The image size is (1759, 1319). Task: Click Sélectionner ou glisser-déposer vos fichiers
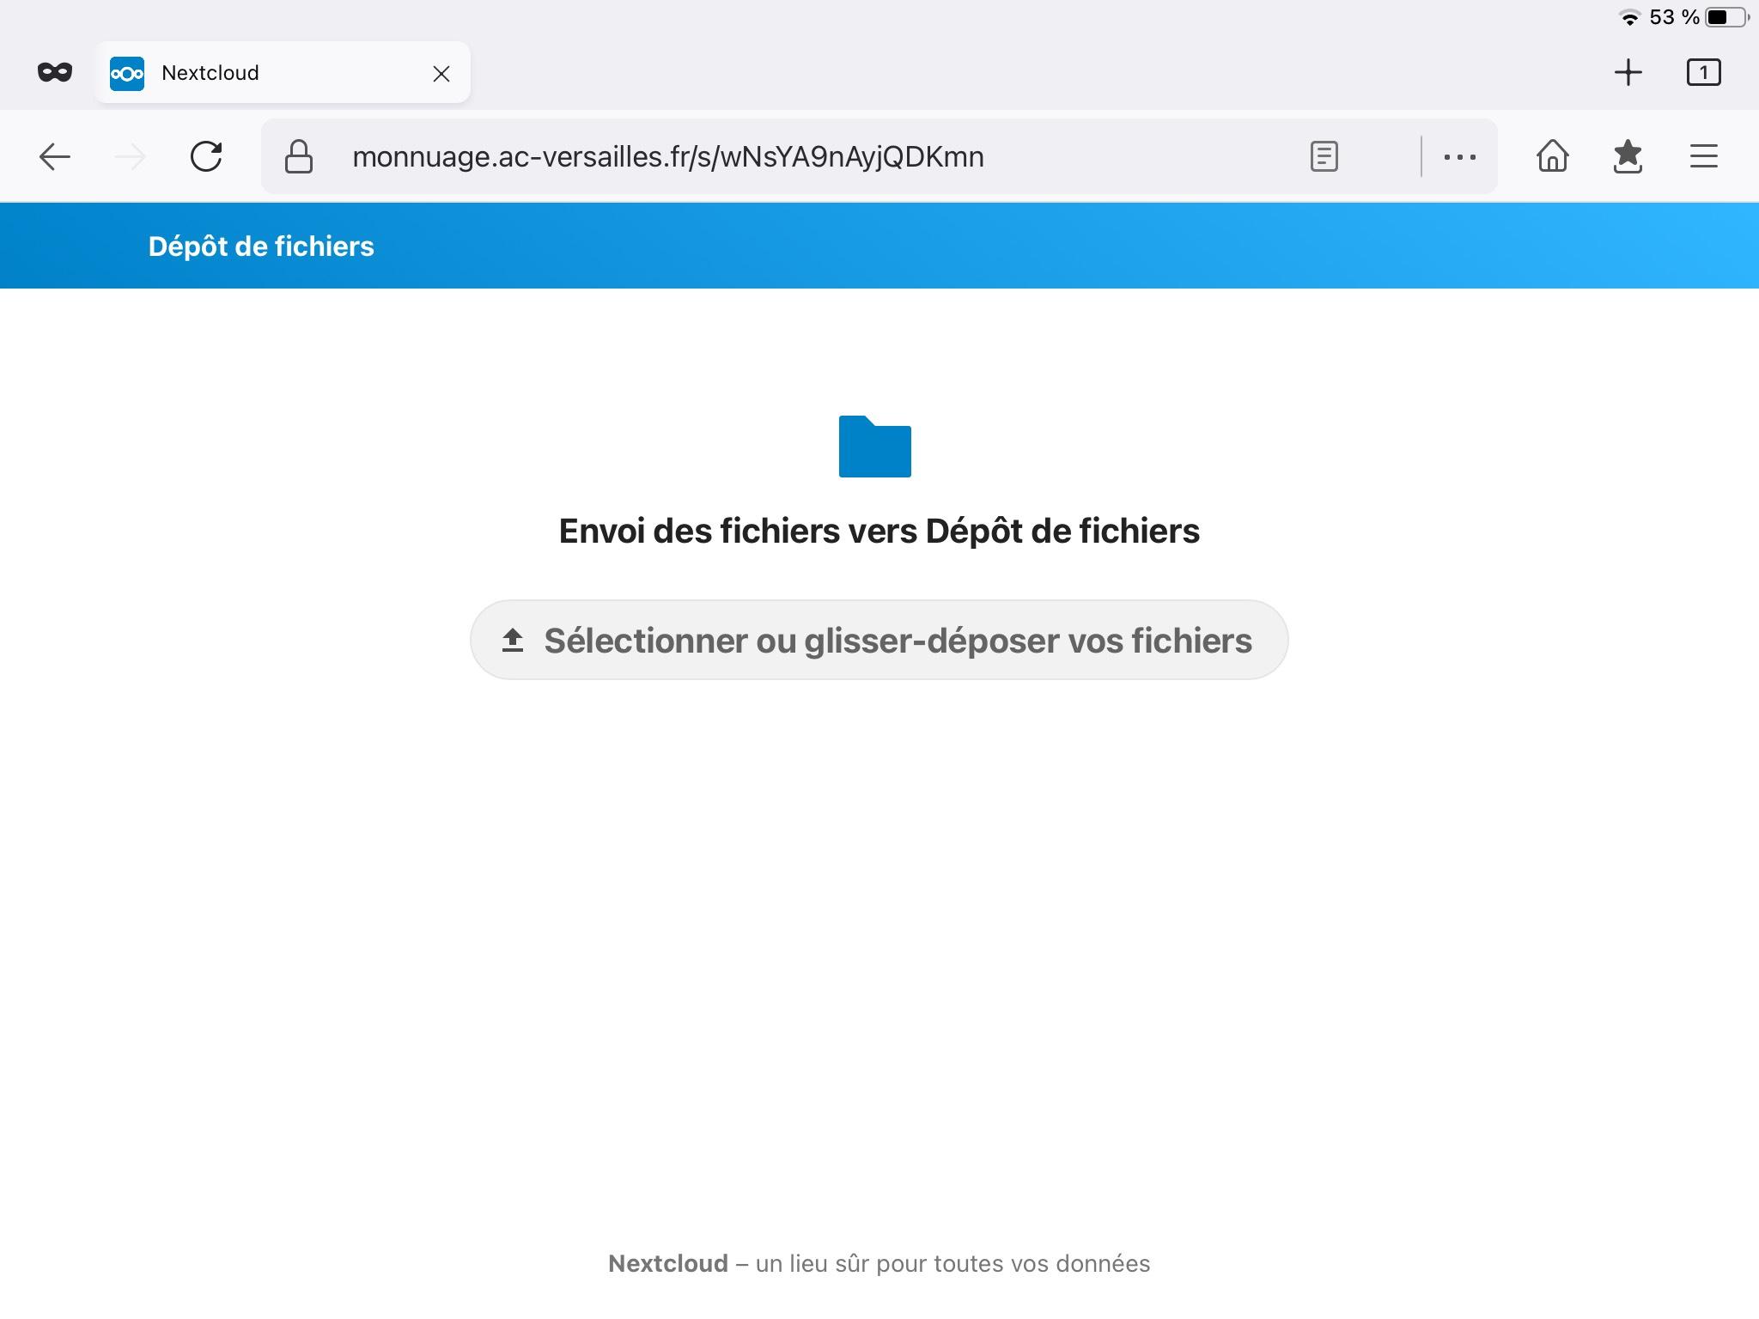pos(879,641)
